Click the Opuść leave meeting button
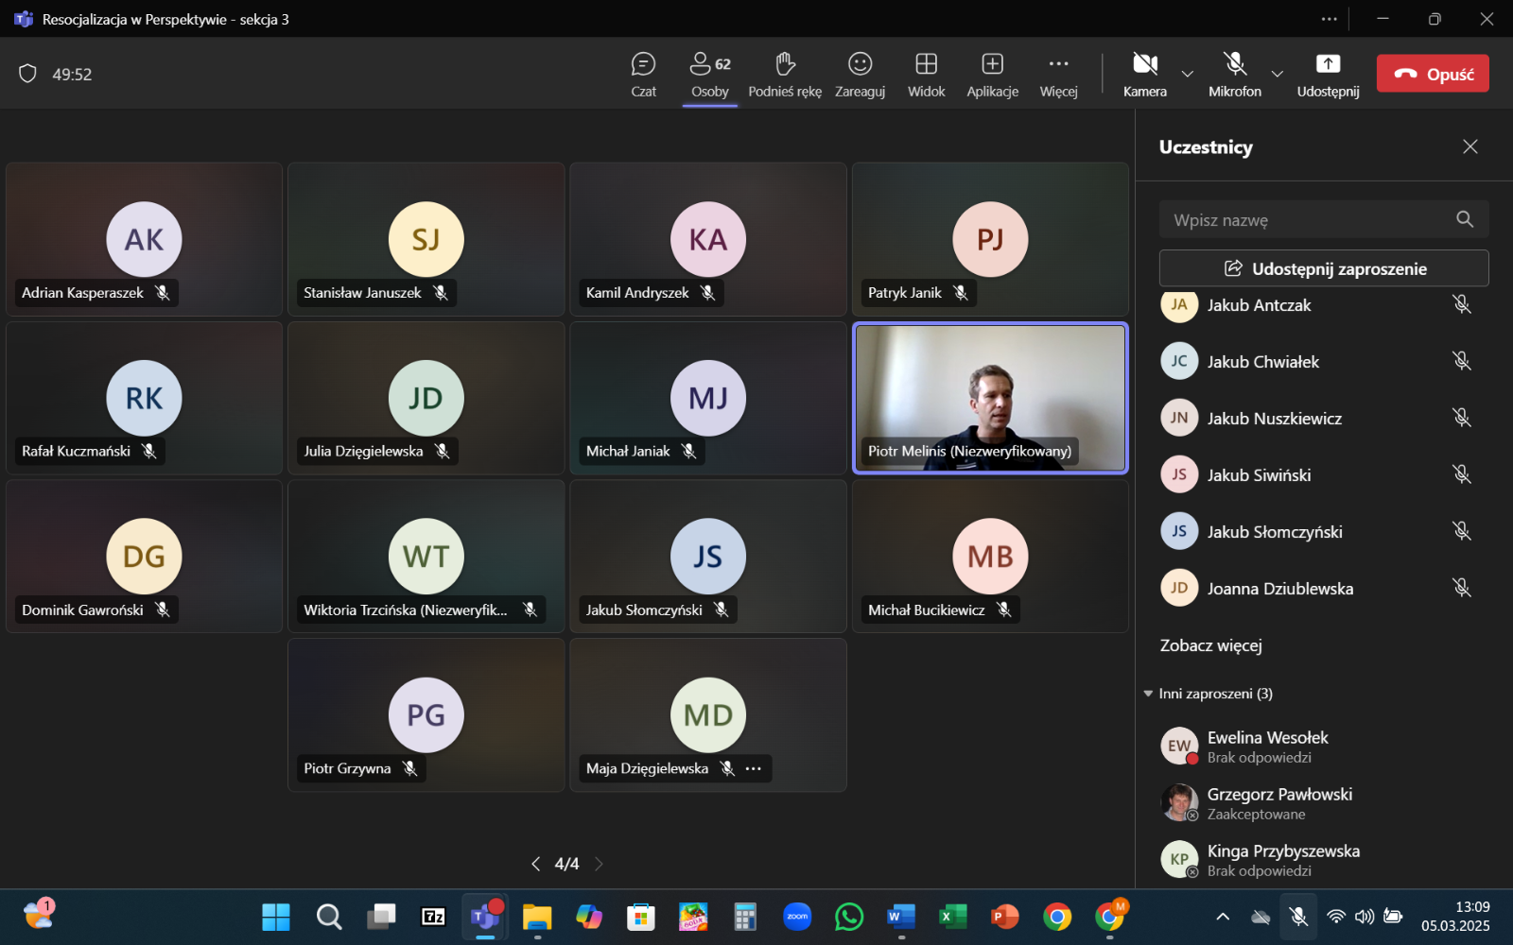The height and width of the screenshot is (945, 1513). (1432, 74)
